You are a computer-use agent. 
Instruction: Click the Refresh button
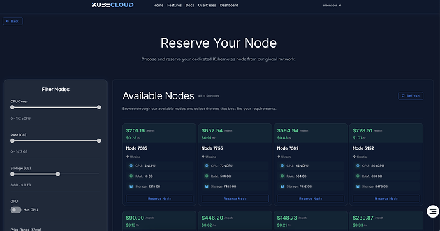(411, 95)
